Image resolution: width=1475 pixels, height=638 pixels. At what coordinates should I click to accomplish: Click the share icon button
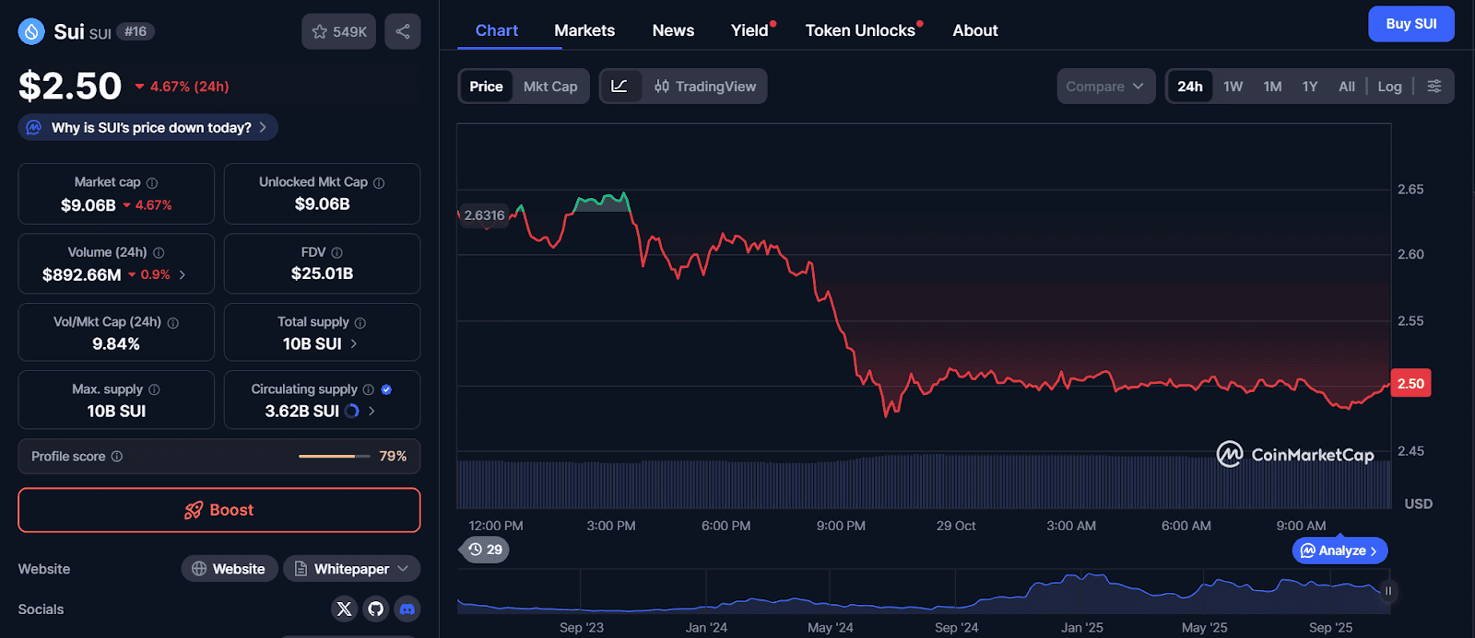pos(403,31)
